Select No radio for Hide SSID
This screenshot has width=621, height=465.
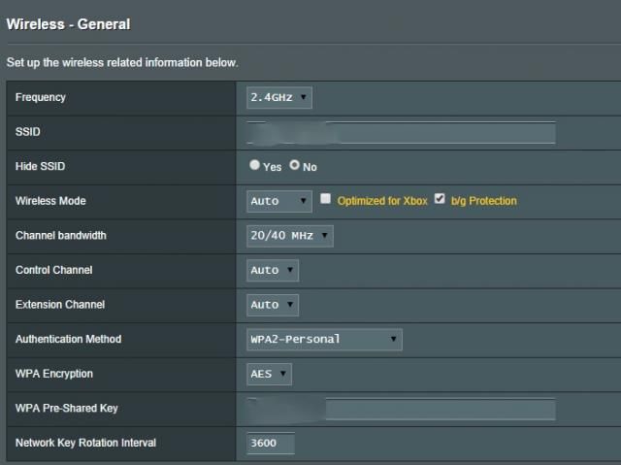pos(295,166)
